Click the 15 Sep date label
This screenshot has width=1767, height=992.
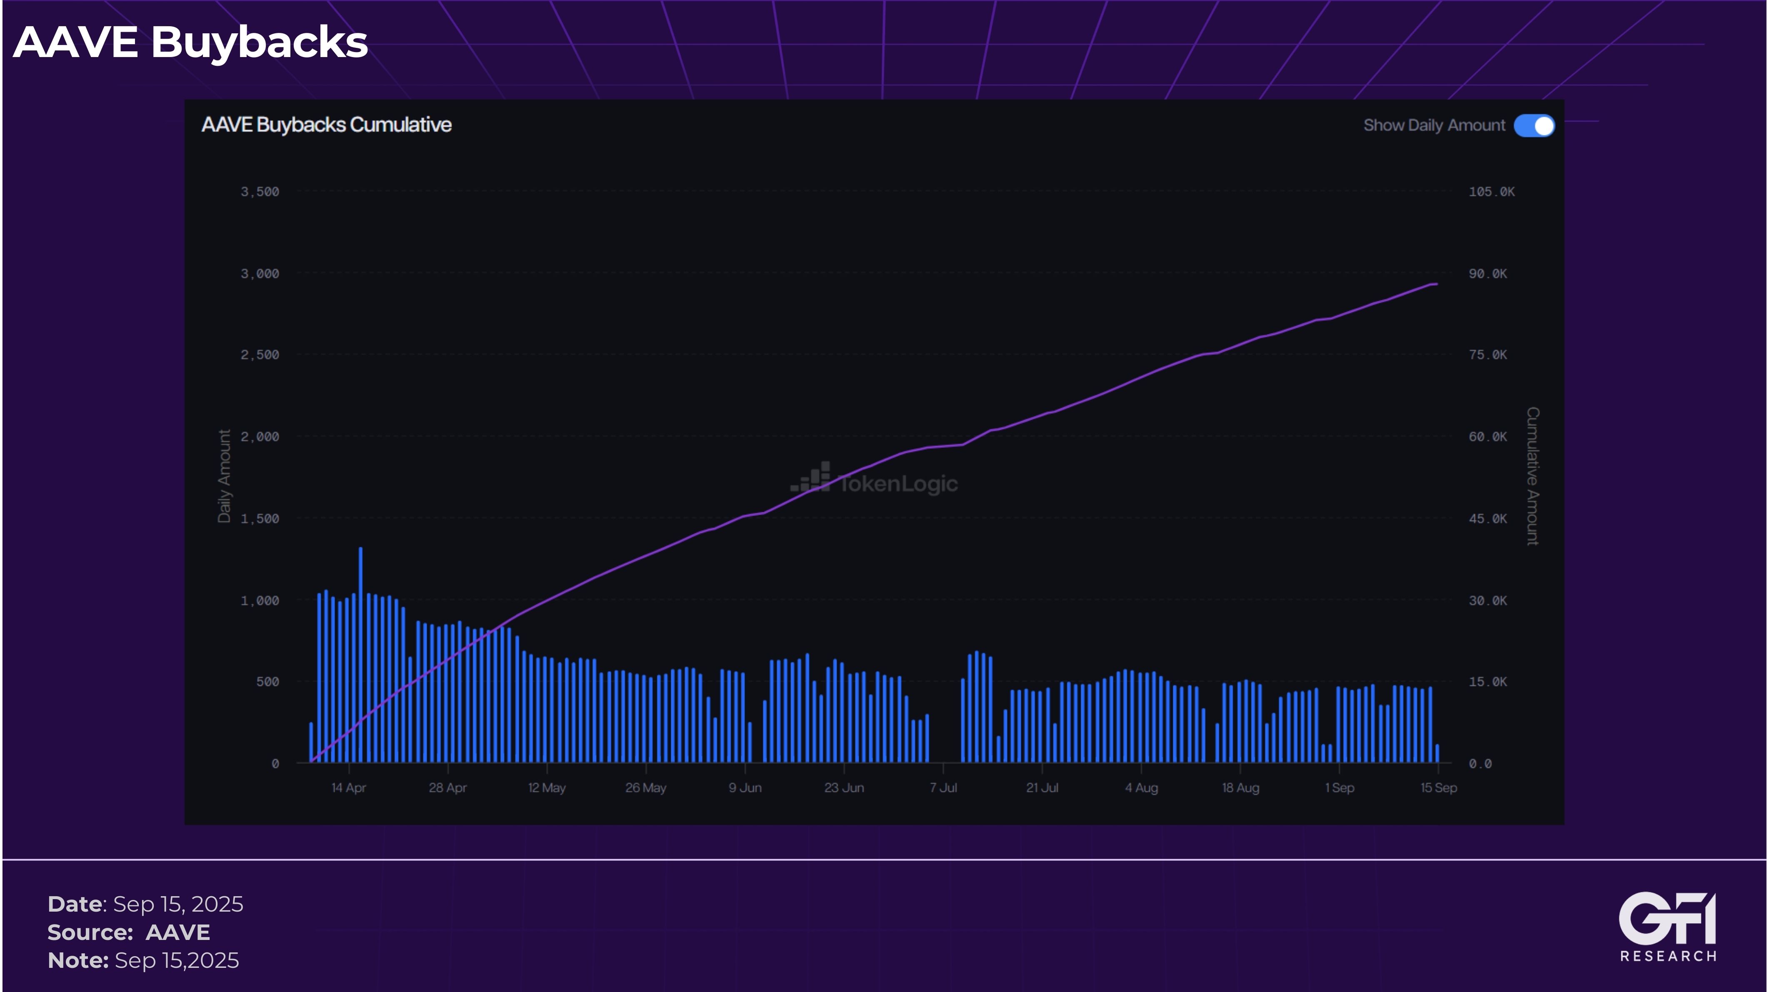tap(1438, 788)
